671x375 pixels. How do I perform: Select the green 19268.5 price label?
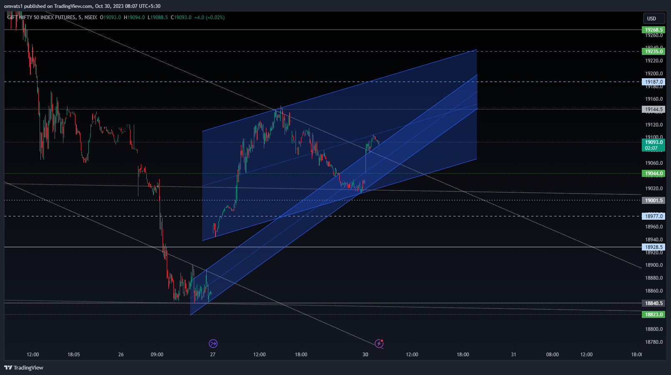pyautogui.click(x=653, y=30)
